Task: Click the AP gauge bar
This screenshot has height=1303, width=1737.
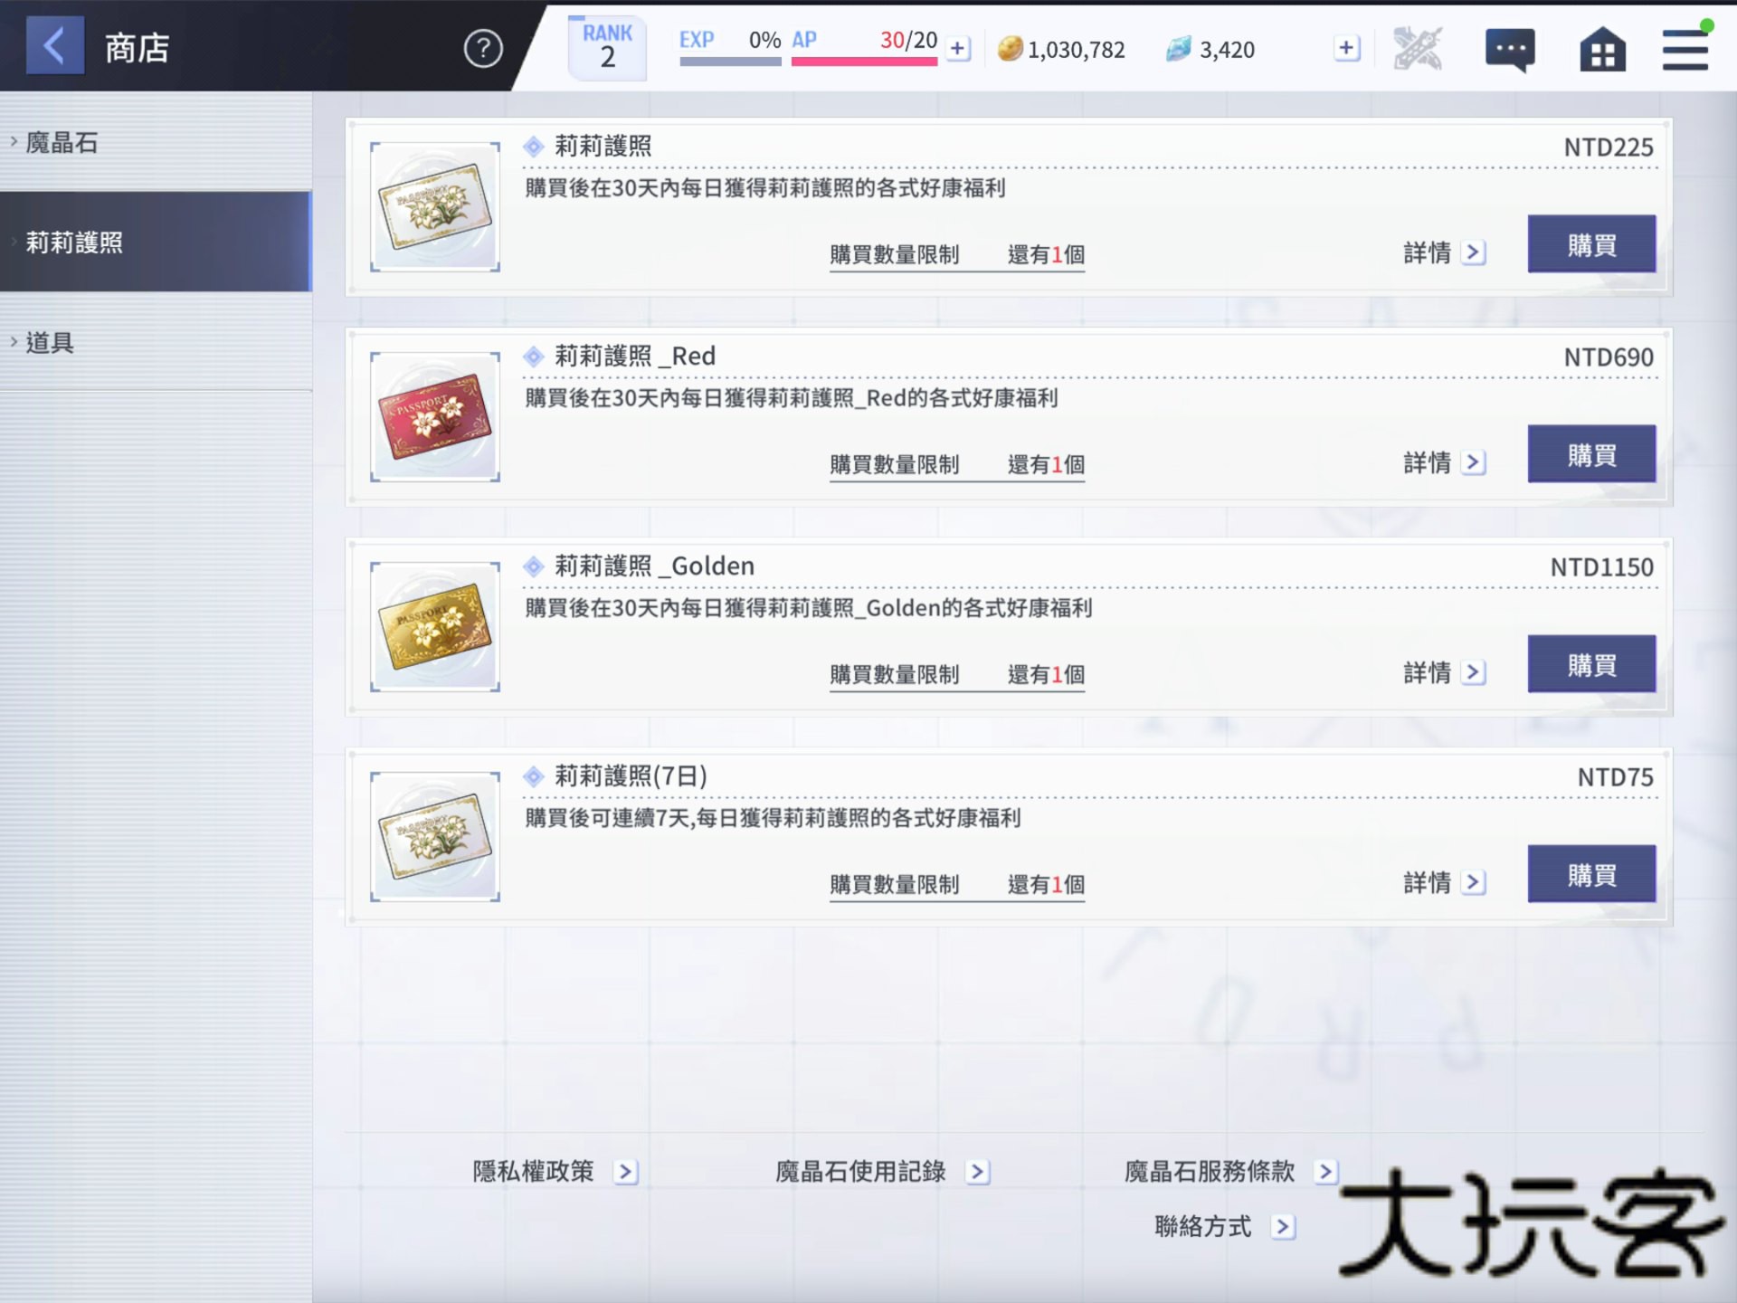Action: [864, 61]
